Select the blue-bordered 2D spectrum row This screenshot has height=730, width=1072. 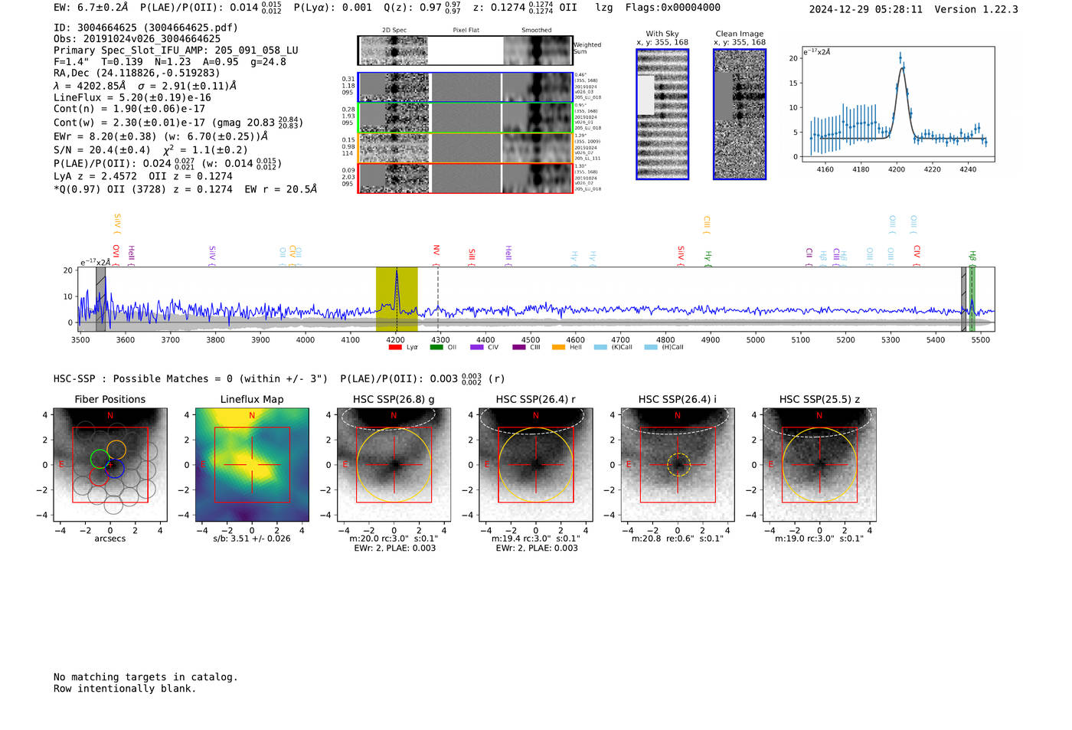coord(466,87)
